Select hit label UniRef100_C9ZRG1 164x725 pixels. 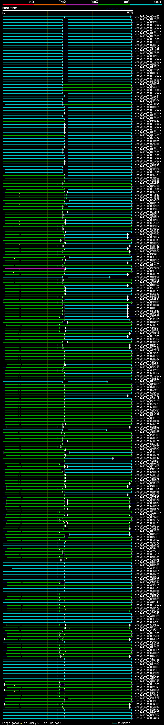(x=147, y=223)
